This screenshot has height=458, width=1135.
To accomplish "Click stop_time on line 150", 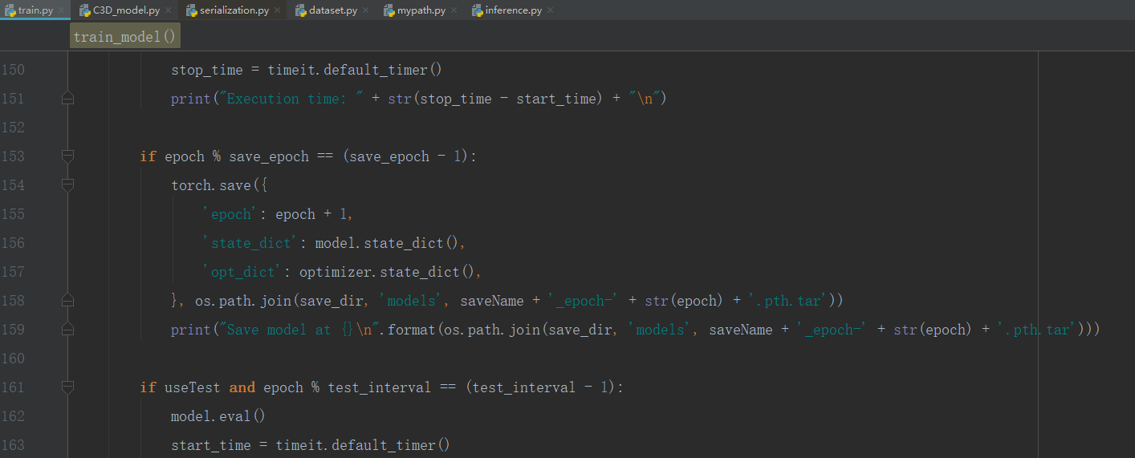I will [207, 70].
